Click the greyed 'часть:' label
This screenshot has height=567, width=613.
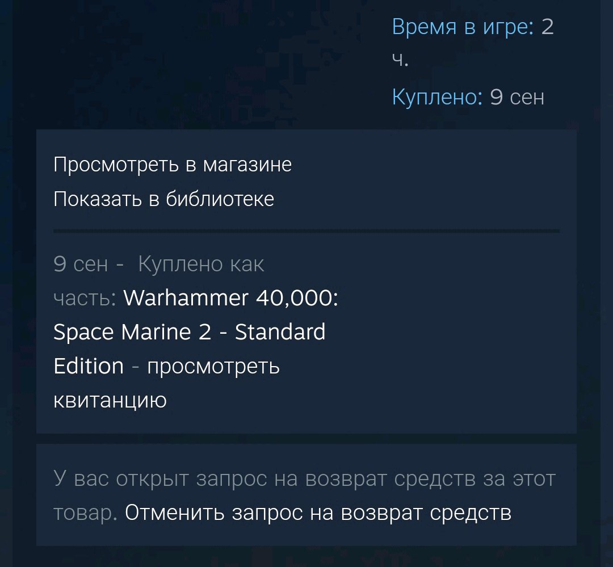click(85, 298)
